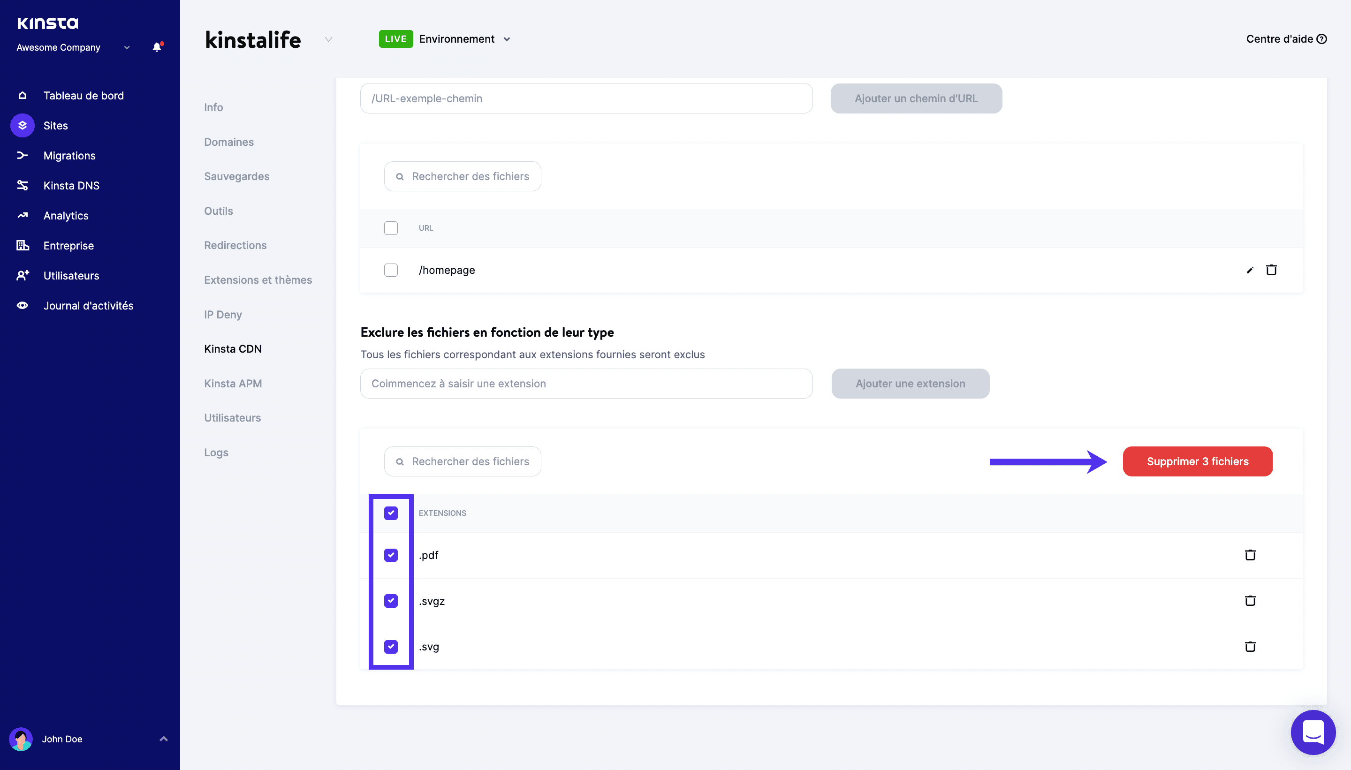Open the Logs tab
Screen dimensions: 1351x770
(216, 453)
